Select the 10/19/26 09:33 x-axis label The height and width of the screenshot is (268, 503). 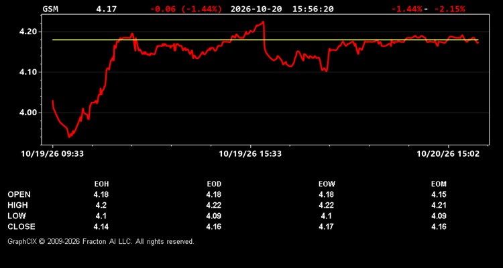pos(52,154)
